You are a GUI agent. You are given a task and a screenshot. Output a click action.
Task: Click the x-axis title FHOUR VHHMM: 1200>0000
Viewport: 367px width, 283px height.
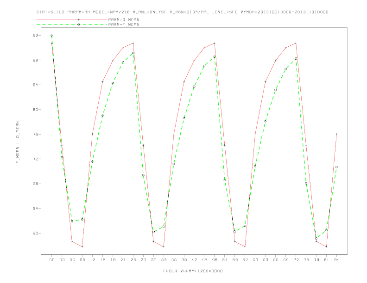click(x=193, y=271)
